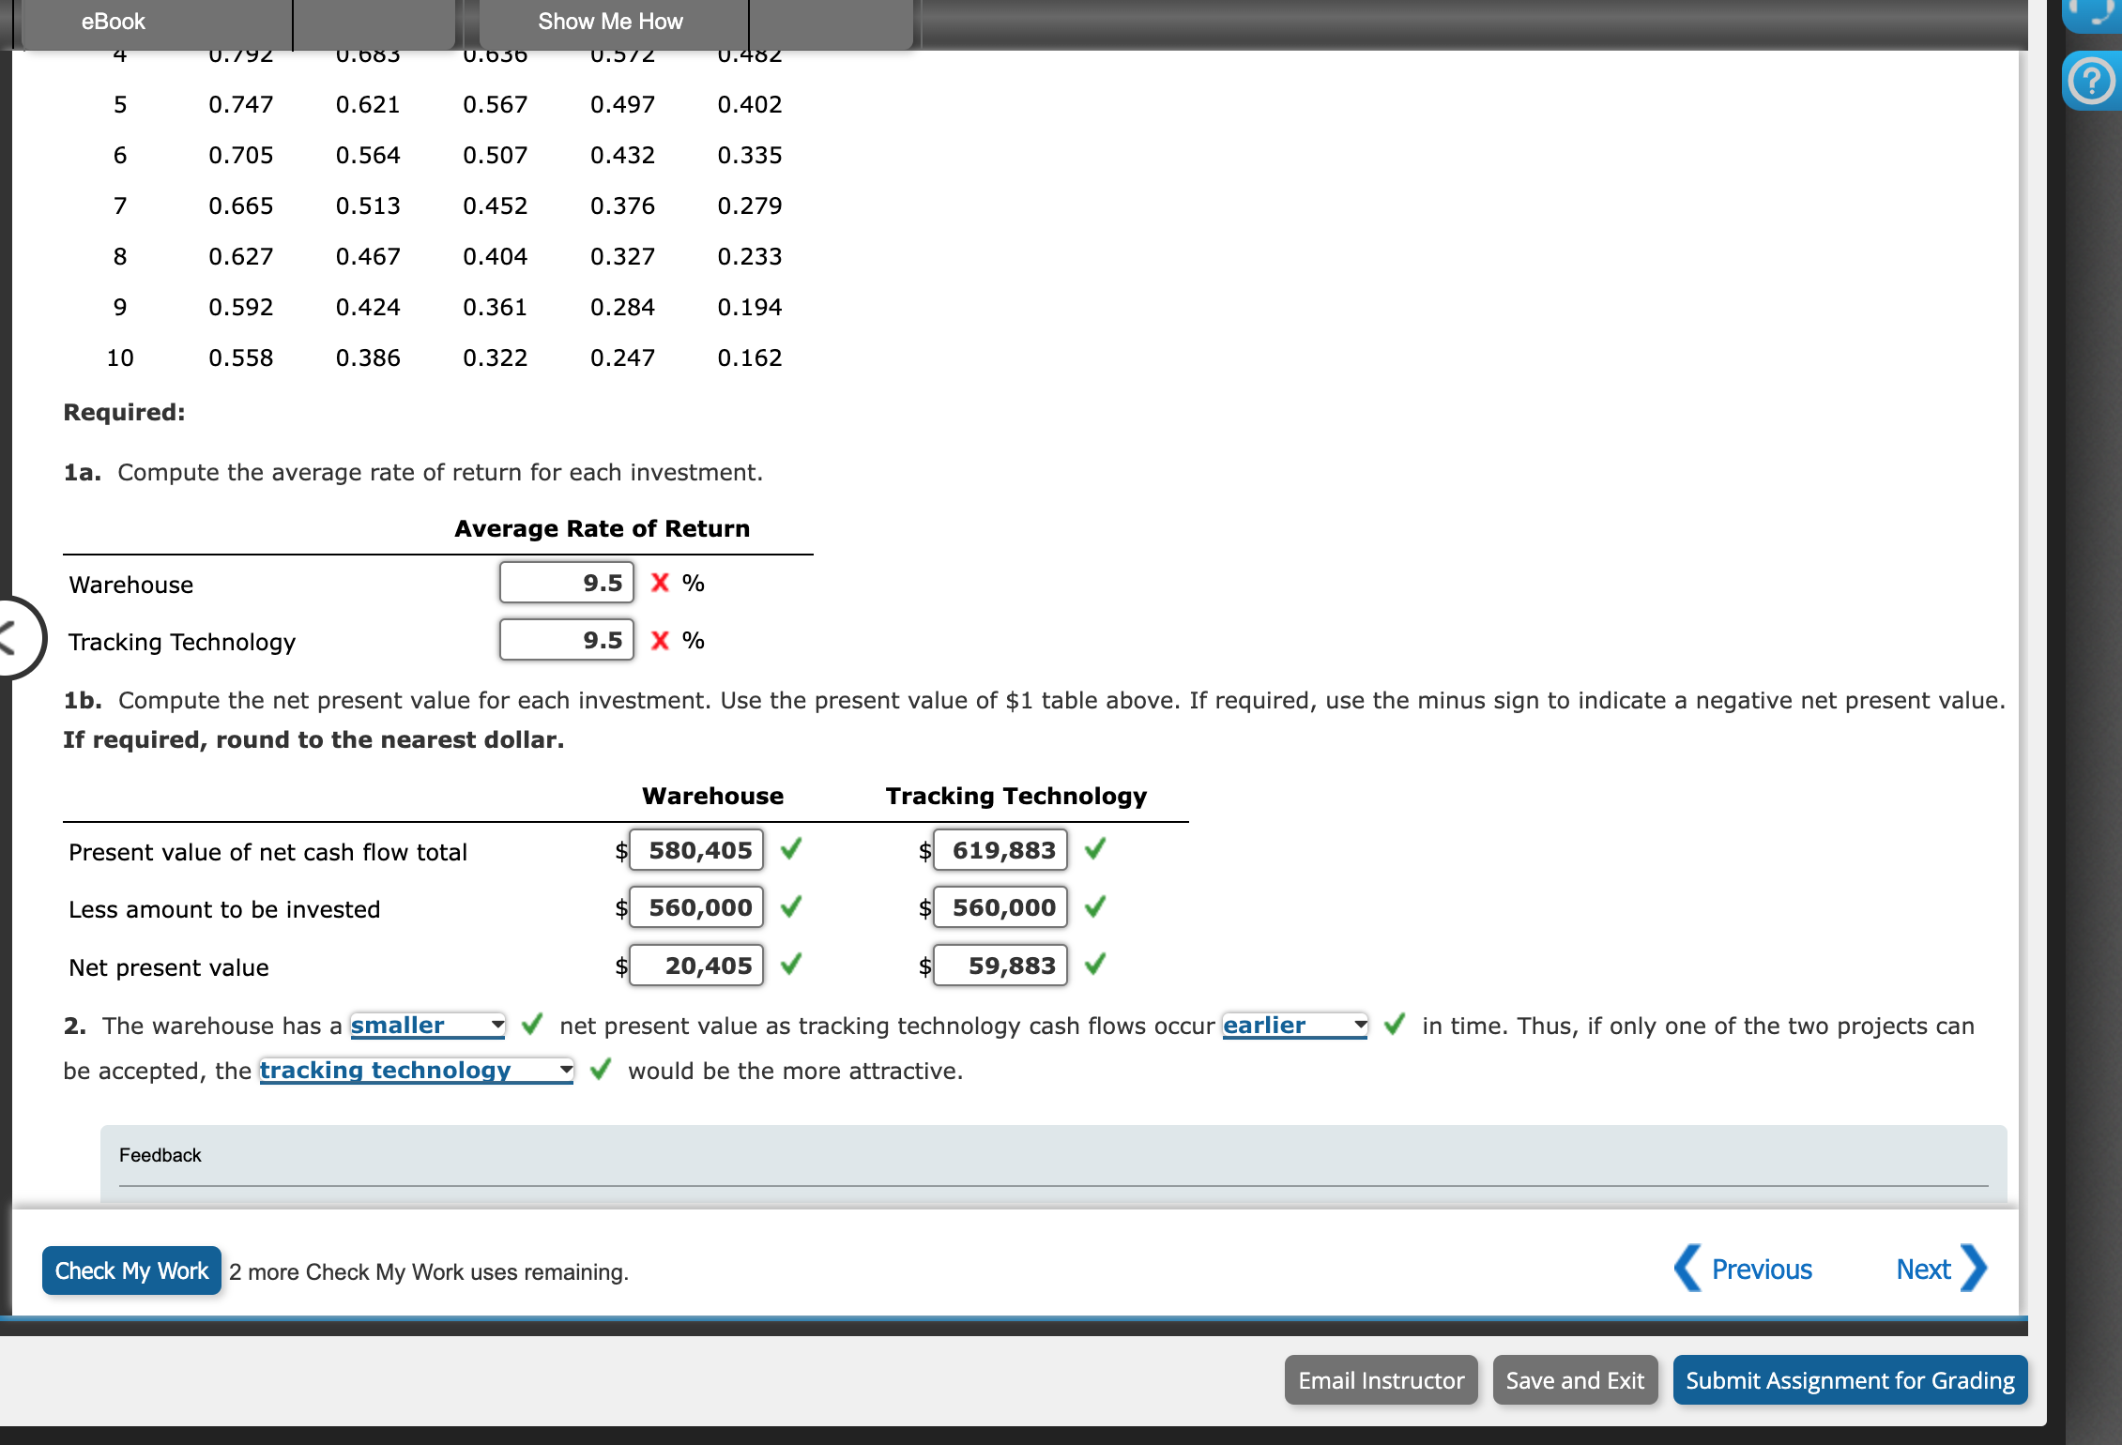Click the Next chevron arrow
The height and width of the screenshot is (1445, 2122).
click(1973, 1269)
